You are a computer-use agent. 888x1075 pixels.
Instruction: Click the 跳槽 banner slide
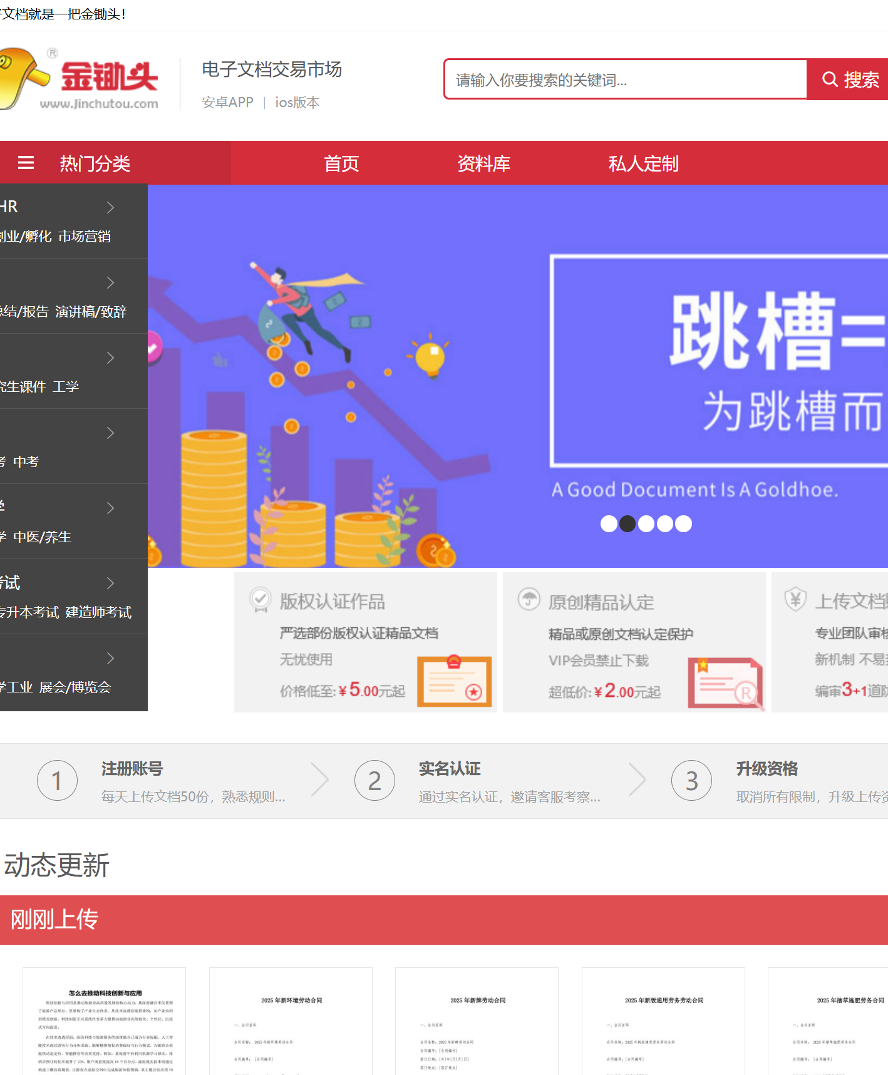tap(518, 376)
